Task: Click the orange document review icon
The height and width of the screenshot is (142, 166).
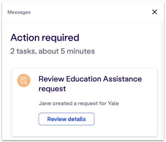Action: click(24, 81)
